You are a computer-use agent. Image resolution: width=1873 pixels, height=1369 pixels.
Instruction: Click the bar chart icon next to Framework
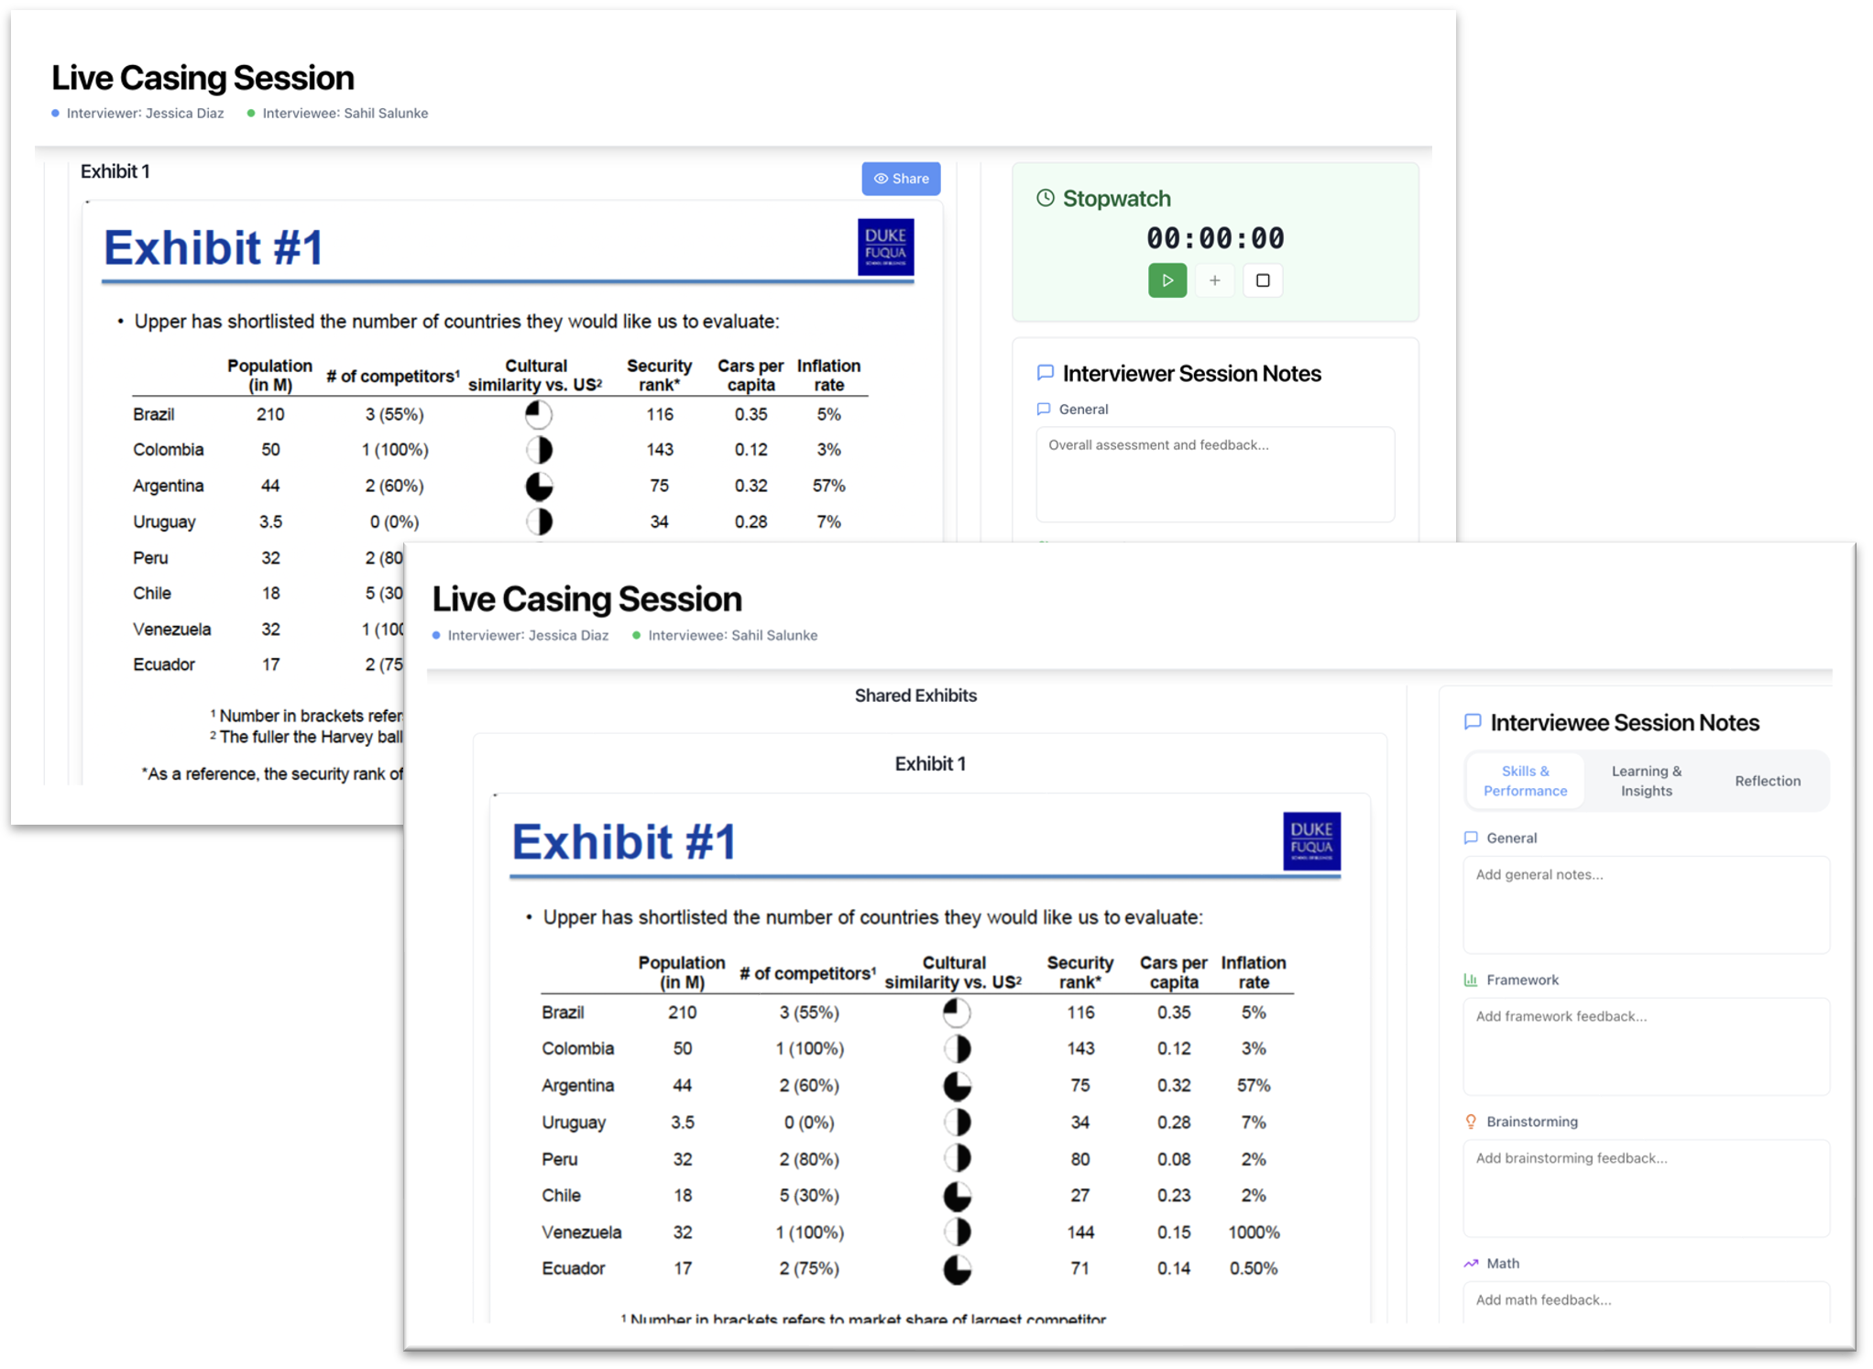pyautogui.click(x=1472, y=980)
